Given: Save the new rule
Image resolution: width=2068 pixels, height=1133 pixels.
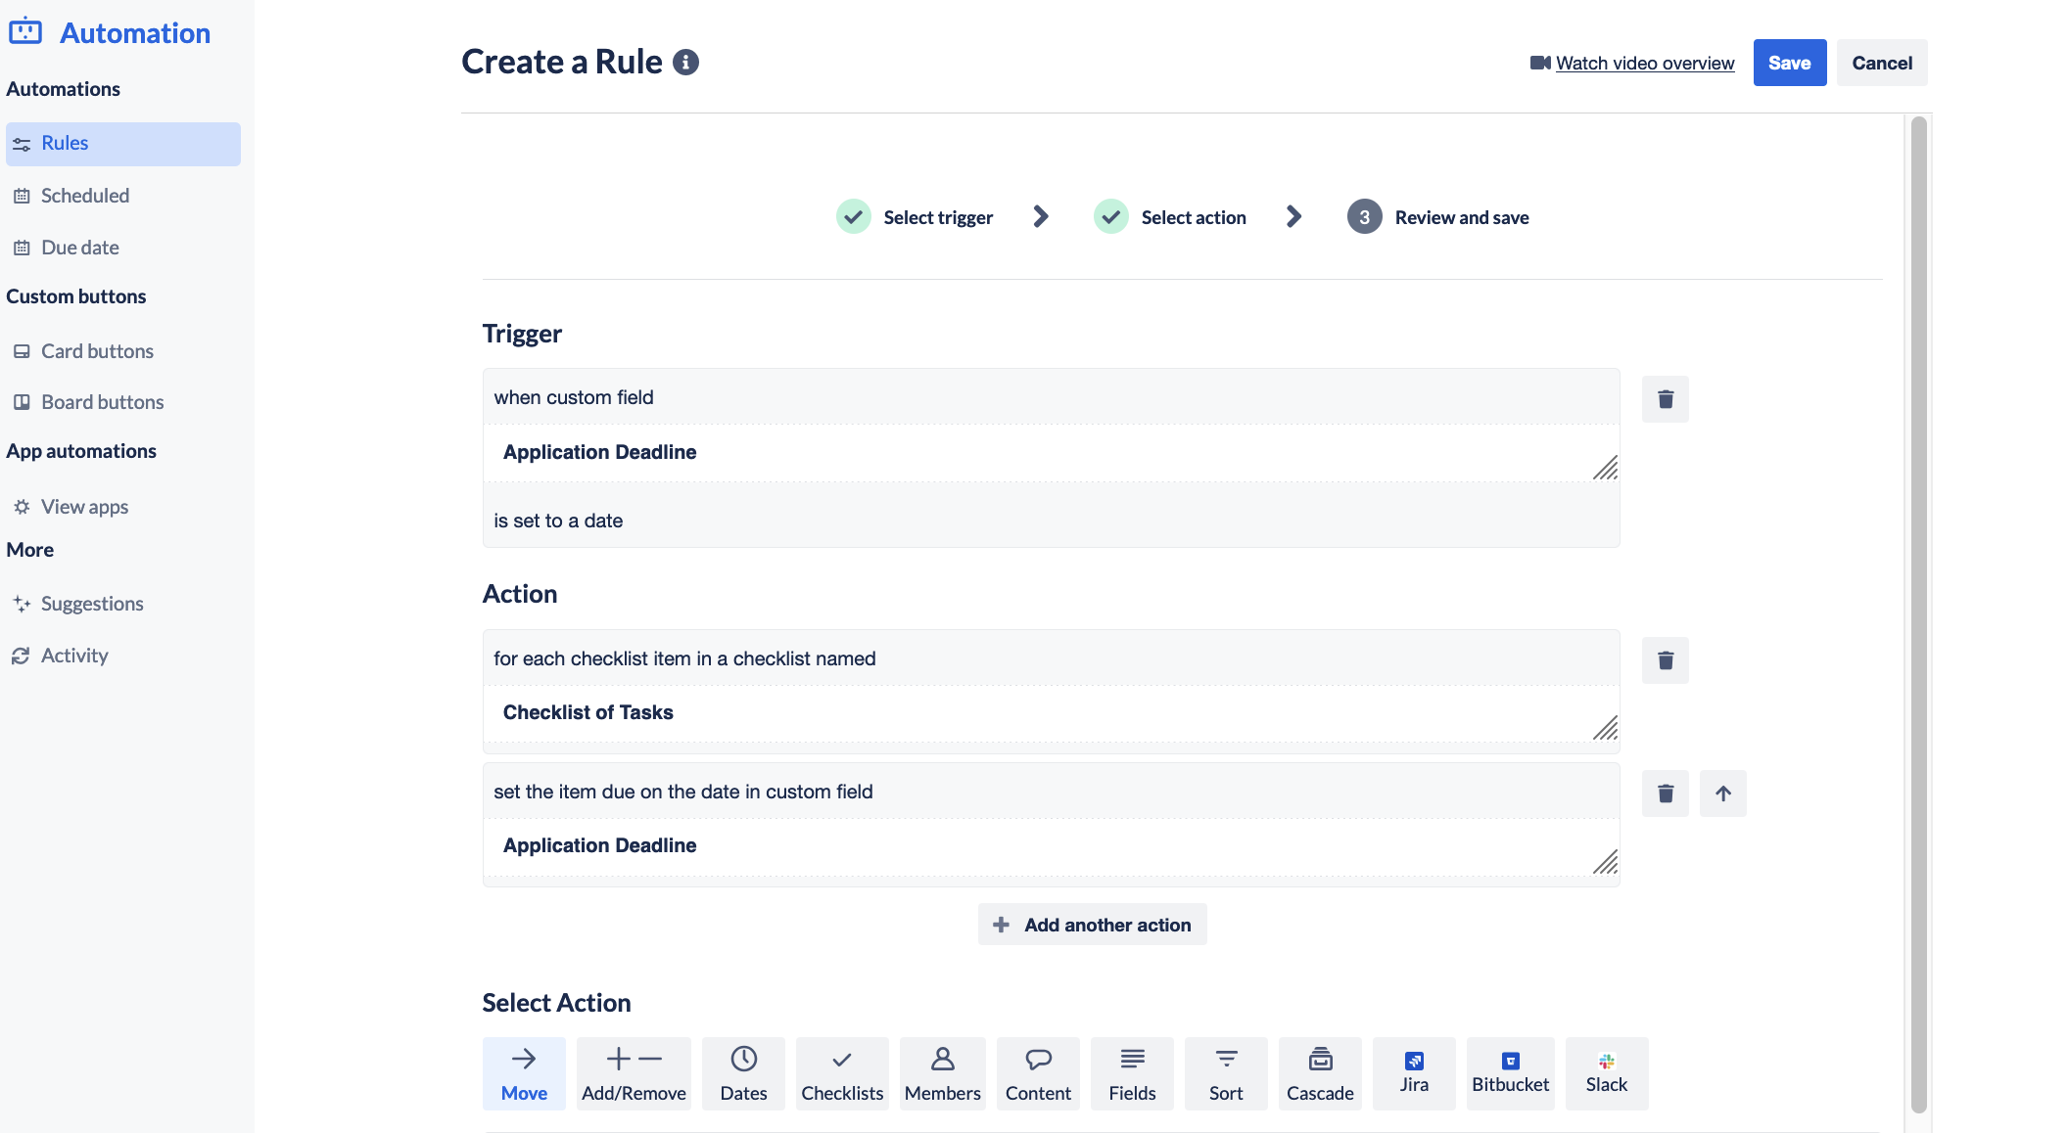Looking at the screenshot, I should point(1789,62).
